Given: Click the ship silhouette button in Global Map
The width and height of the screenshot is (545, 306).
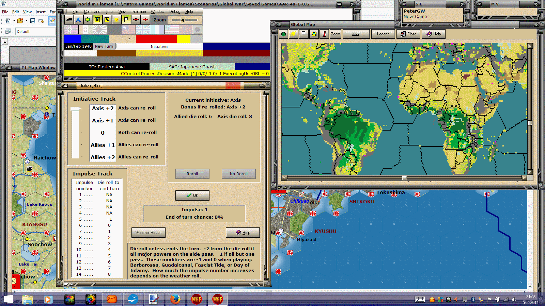Looking at the screenshot, I should (356, 34).
